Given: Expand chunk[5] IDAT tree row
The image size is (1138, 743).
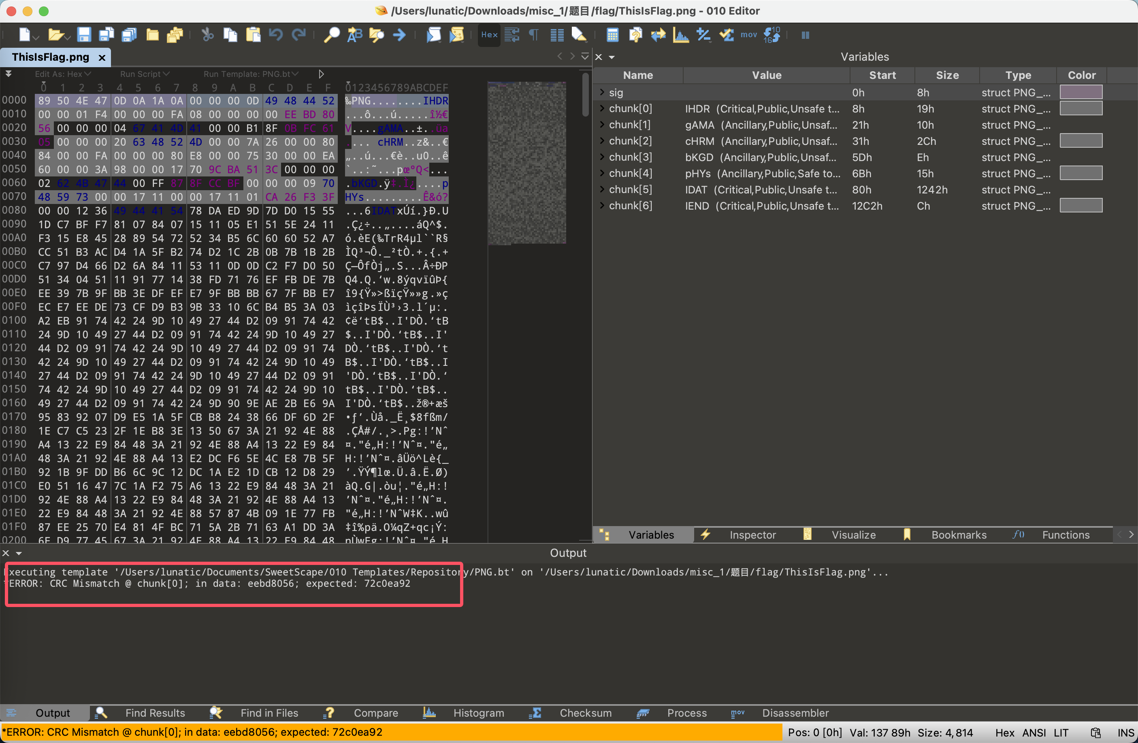Looking at the screenshot, I should coord(603,189).
